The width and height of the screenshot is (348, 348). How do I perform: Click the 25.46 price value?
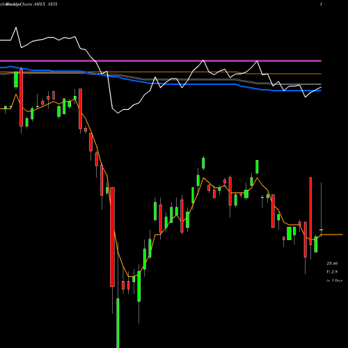click(x=332, y=263)
